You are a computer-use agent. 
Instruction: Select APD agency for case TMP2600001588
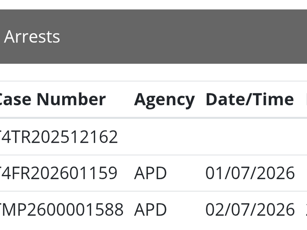tap(150, 209)
